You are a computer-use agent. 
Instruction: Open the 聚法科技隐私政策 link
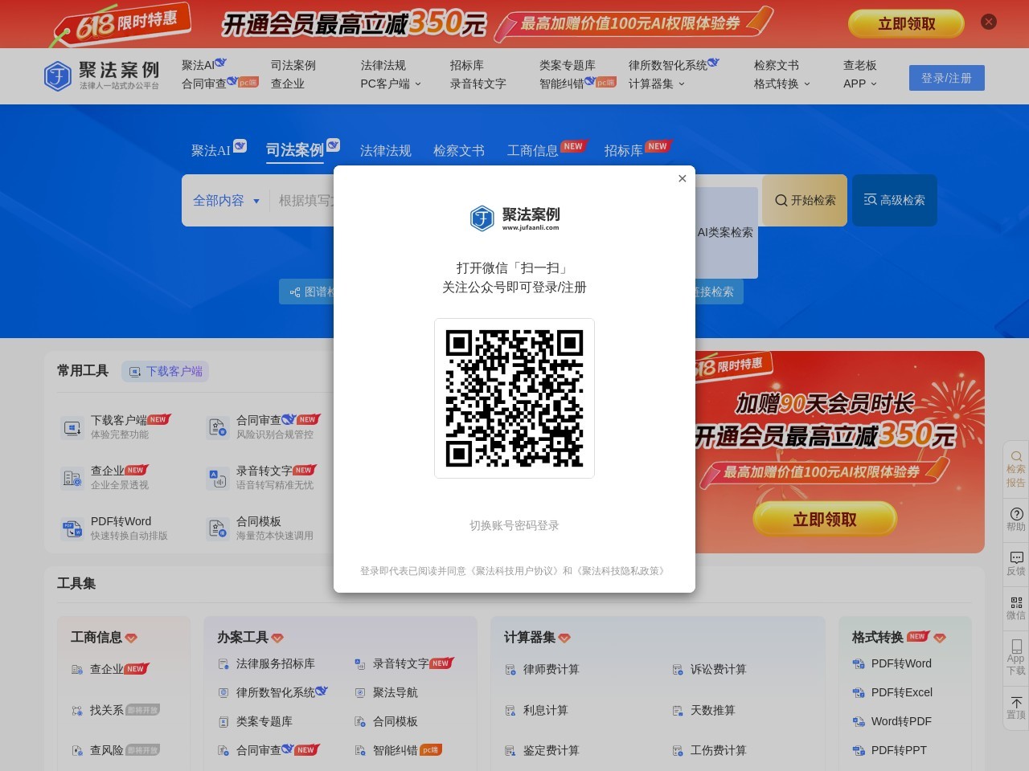[621, 571]
